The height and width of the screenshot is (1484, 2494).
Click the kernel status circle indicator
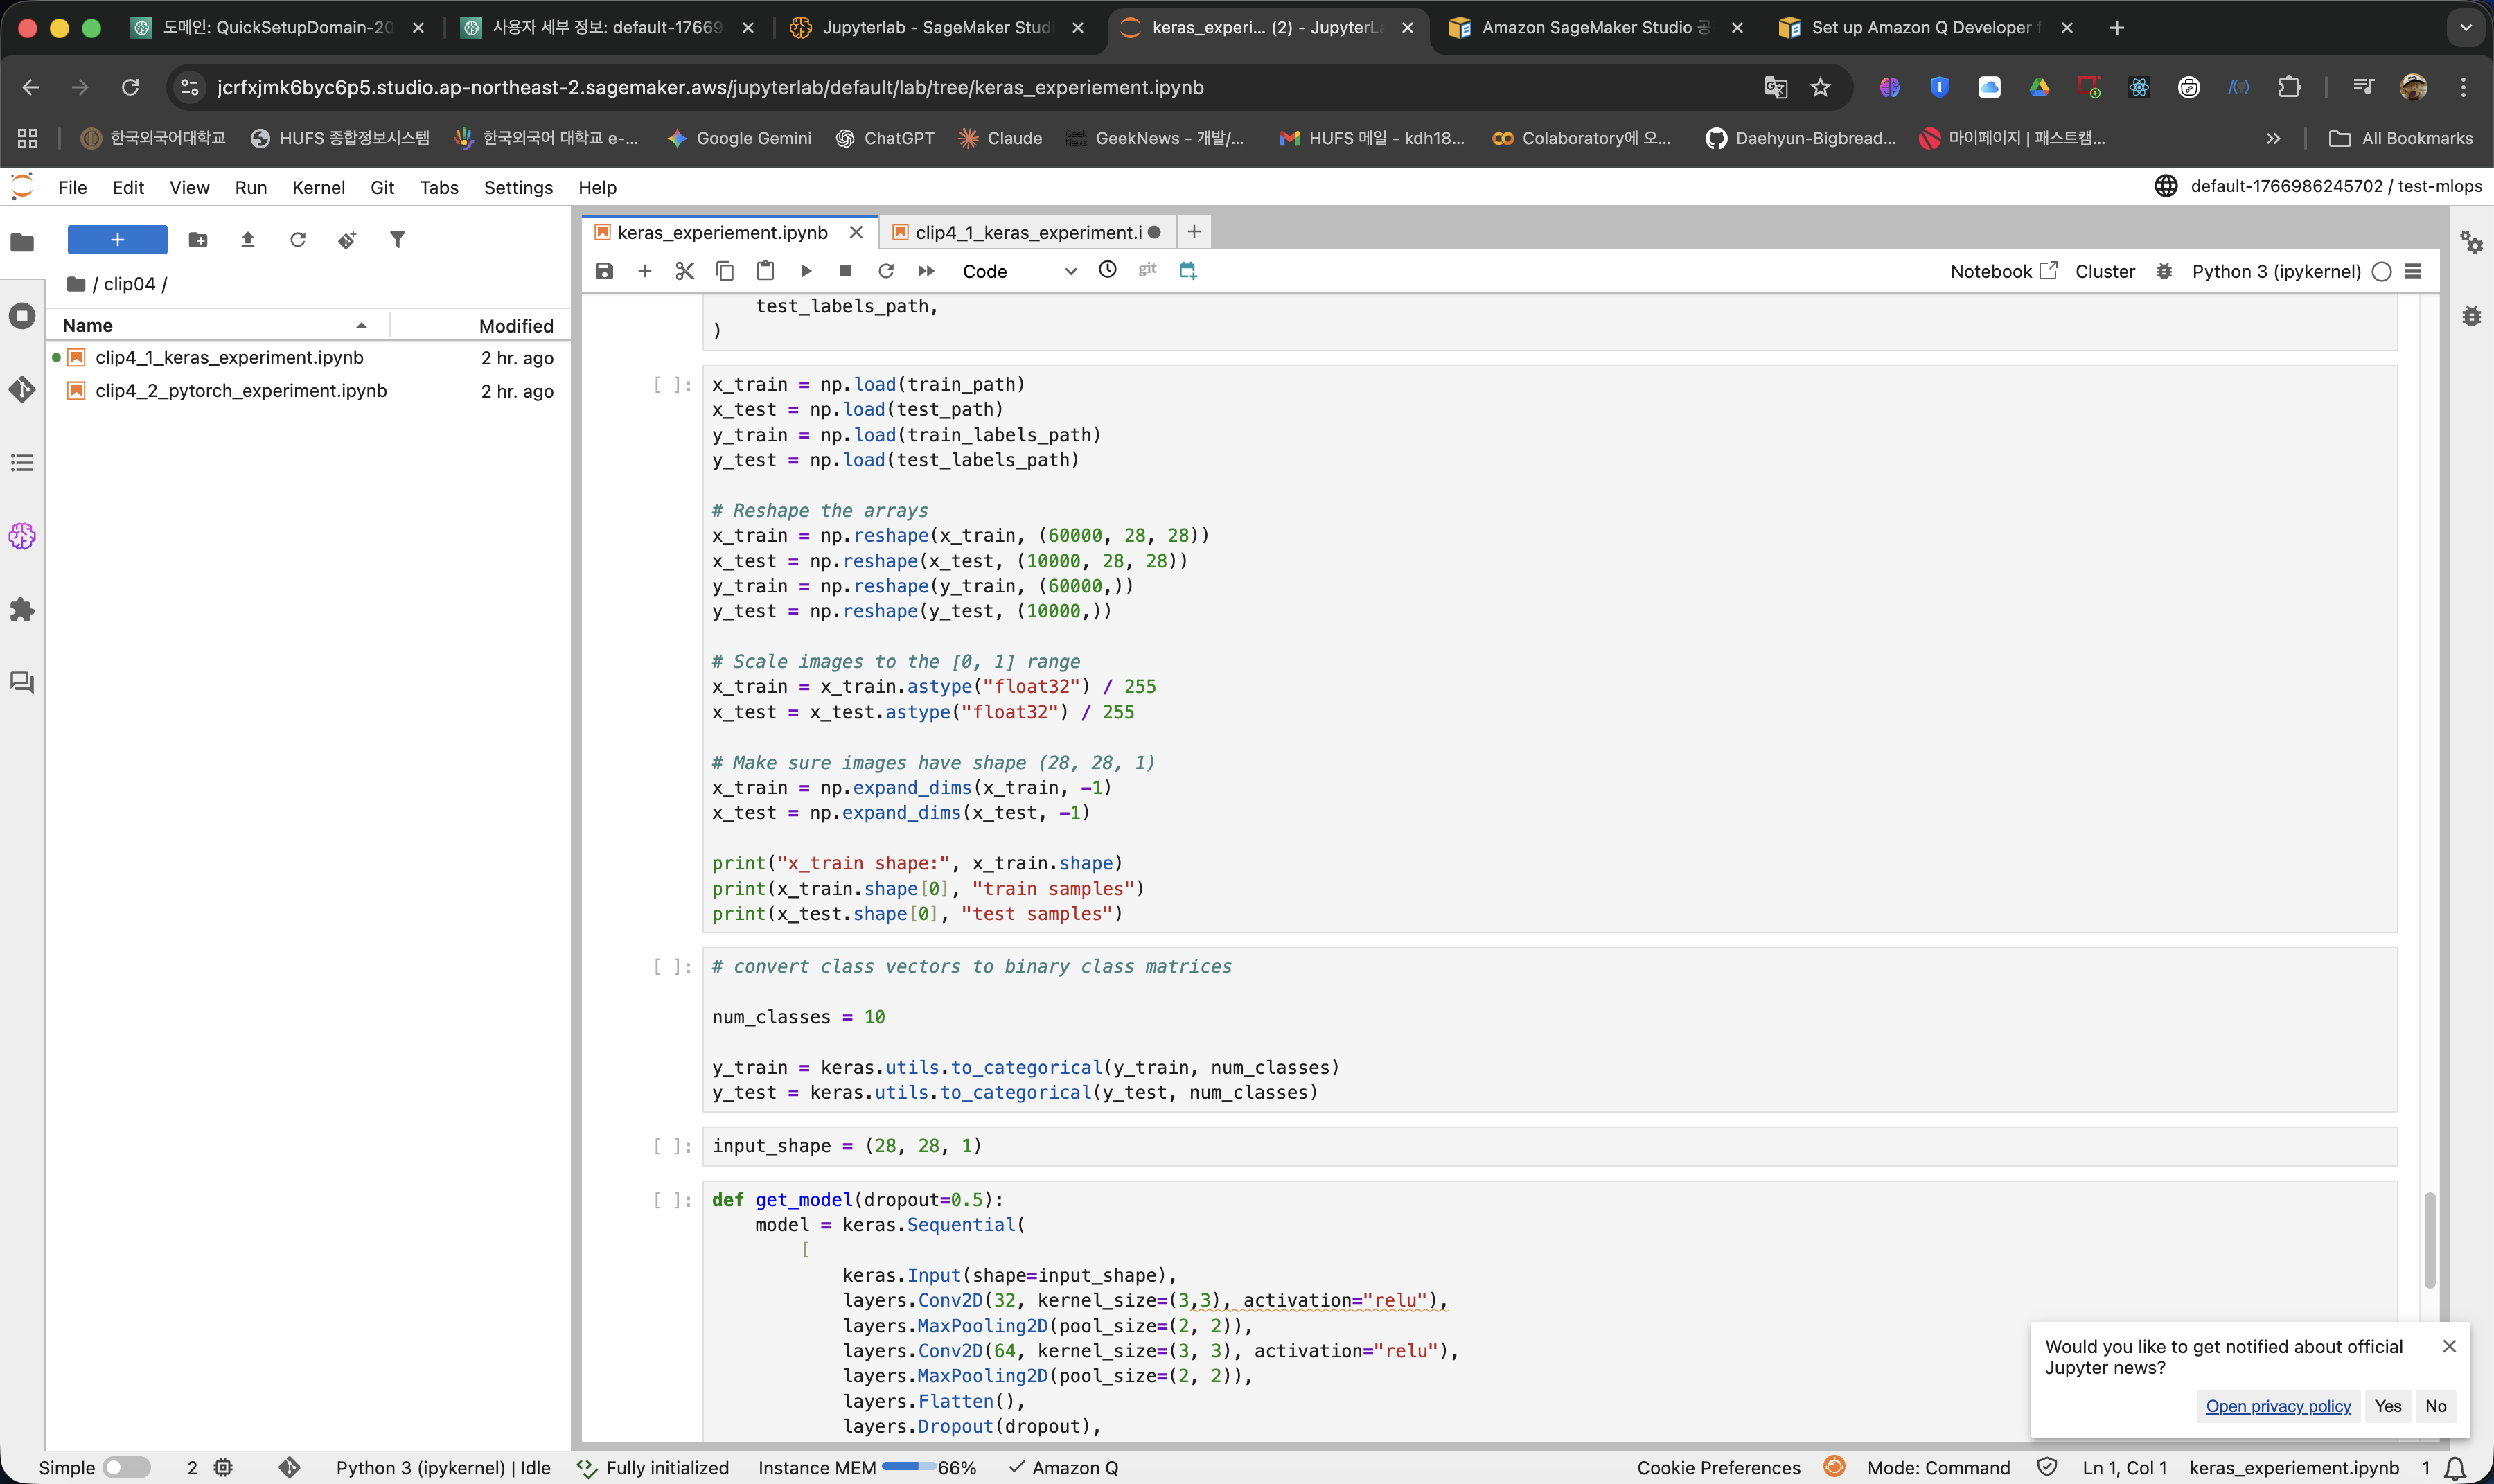coord(2381,272)
